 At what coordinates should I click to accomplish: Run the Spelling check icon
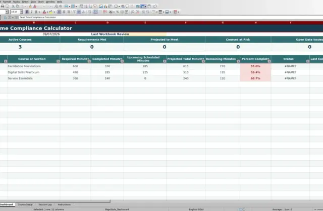[61, 7]
